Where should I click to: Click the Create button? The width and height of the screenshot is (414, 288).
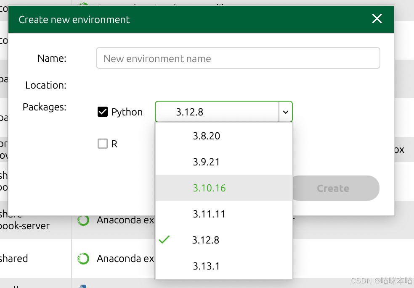336,188
